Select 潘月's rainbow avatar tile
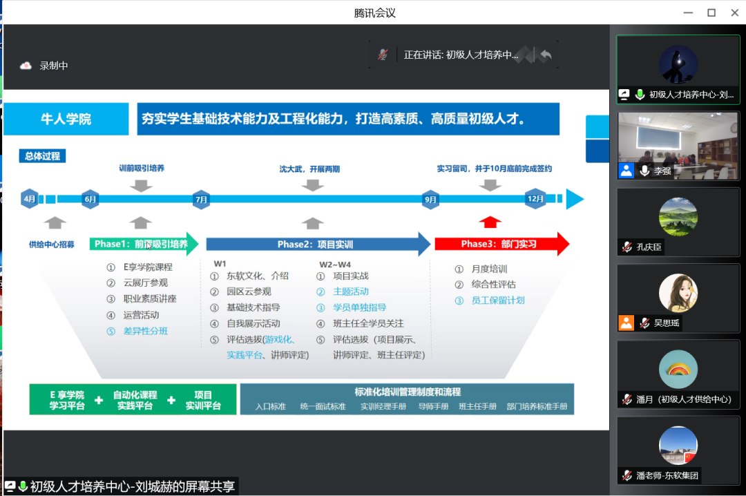 coord(678,369)
